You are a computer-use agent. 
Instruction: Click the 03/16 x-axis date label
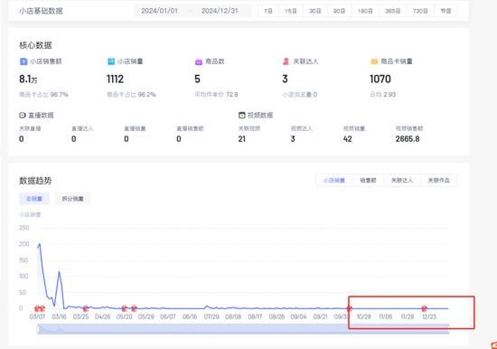[60, 316]
